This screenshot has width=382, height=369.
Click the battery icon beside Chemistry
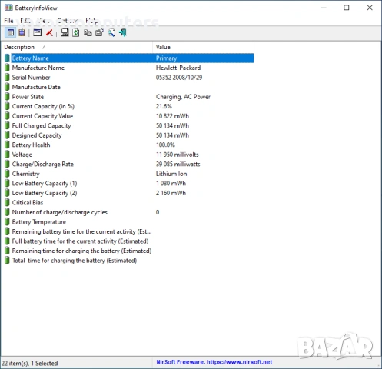point(7,174)
